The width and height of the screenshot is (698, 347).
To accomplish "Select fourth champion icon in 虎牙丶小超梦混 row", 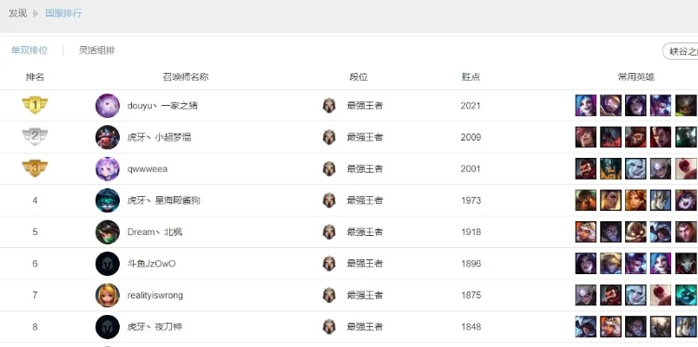I will [661, 137].
